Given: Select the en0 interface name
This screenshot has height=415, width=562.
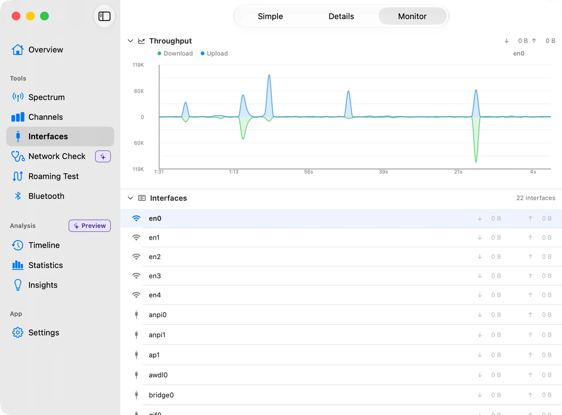Looking at the screenshot, I should click(x=155, y=218).
